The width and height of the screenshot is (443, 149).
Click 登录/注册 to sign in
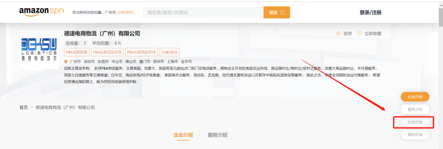[x=370, y=12]
